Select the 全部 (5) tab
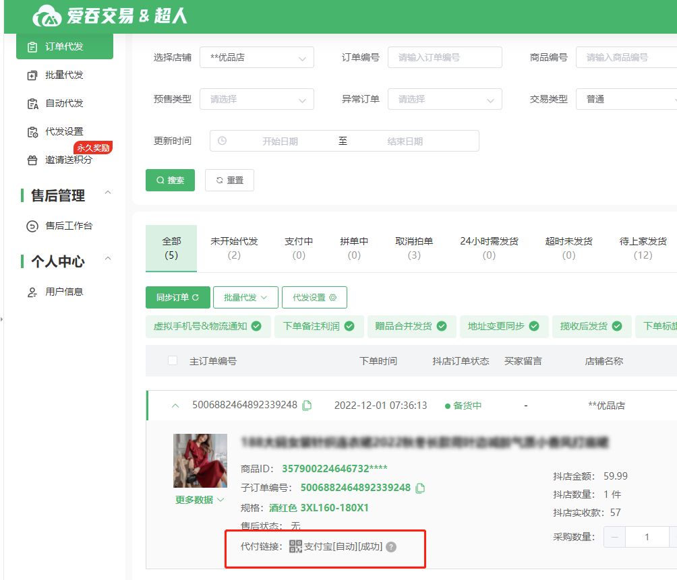Image resolution: width=677 pixels, height=580 pixels. [x=171, y=249]
